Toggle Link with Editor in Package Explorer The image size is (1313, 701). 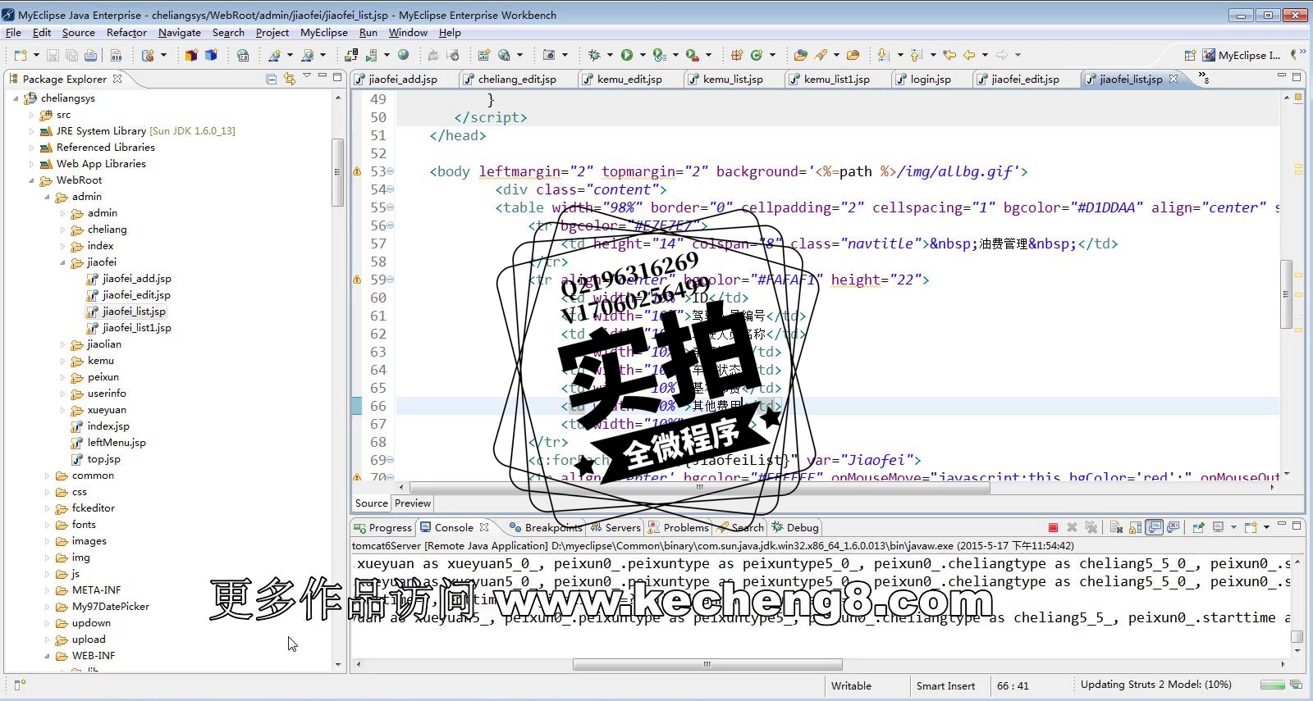tap(290, 79)
